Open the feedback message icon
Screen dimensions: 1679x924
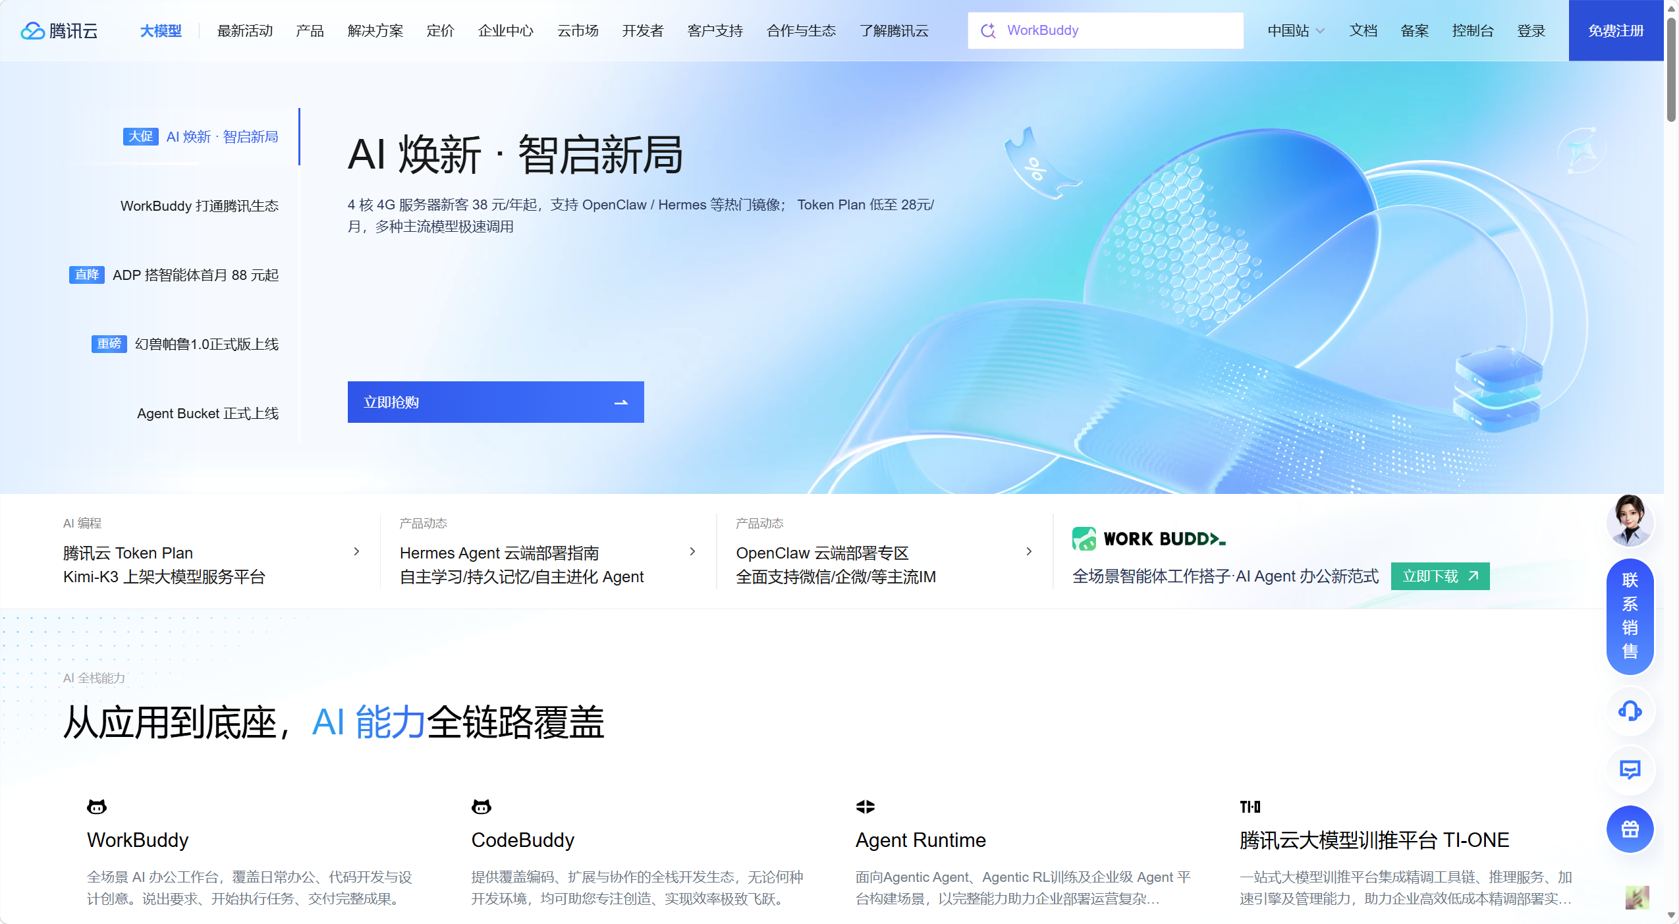pyautogui.click(x=1630, y=770)
